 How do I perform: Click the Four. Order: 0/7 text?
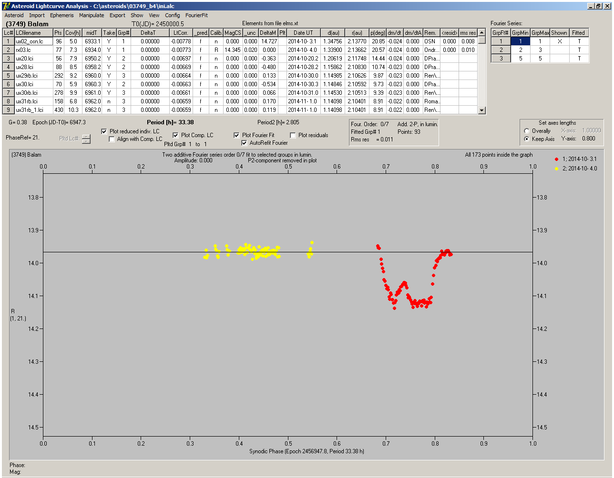point(370,124)
